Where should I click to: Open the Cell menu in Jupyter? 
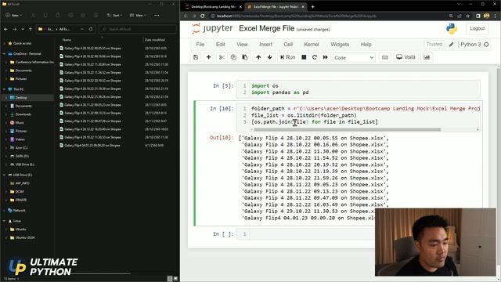coord(288,45)
